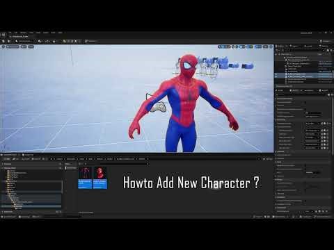Switch to the Outliner tab
Screen dimensions: 334x250
[280, 46]
